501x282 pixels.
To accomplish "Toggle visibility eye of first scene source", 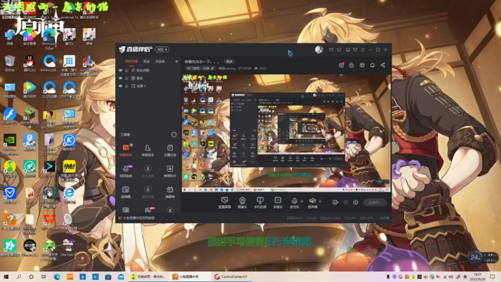I will (120, 70).
